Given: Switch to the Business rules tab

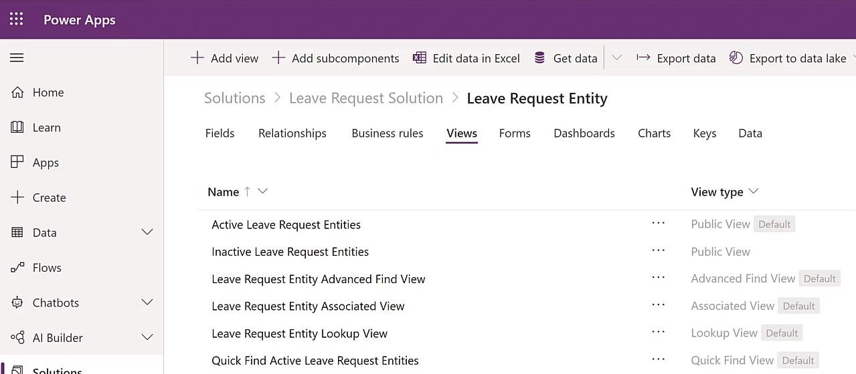Looking at the screenshot, I should coord(388,134).
